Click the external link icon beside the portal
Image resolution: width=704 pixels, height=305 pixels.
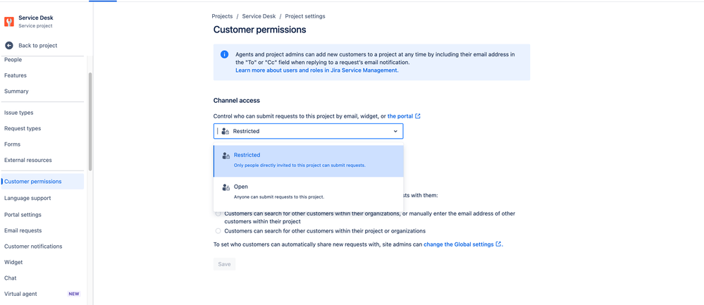click(x=418, y=116)
